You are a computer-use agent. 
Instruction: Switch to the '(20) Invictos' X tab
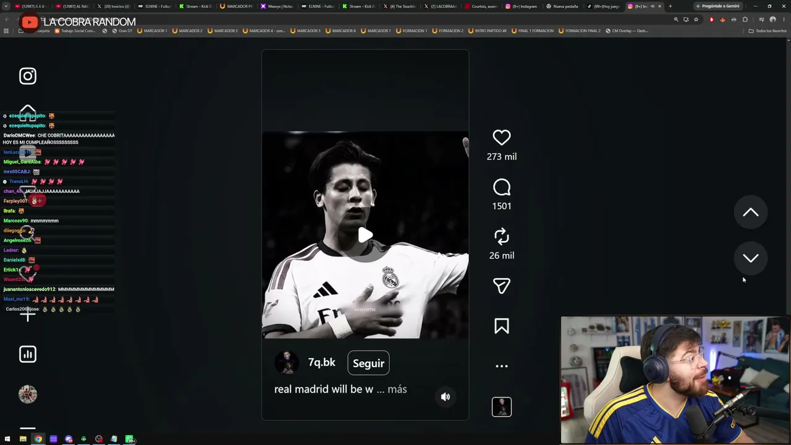pos(113,6)
